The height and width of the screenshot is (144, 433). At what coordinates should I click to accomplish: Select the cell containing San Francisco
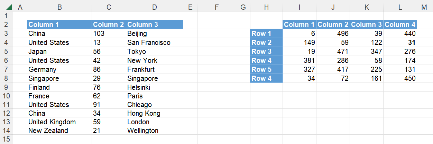(x=154, y=42)
